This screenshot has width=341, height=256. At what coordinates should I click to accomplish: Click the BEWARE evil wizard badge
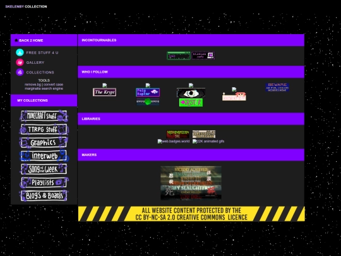(x=277, y=87)
